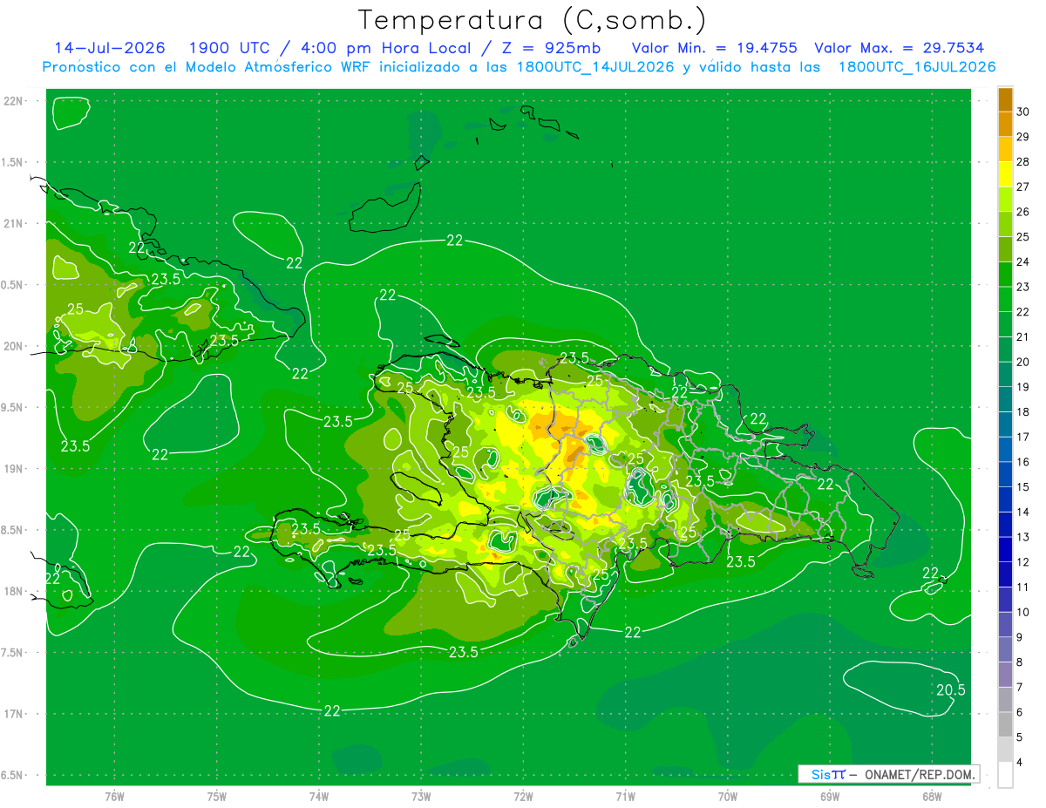Click the 25 label on color scale

(x=1023, y=237)
